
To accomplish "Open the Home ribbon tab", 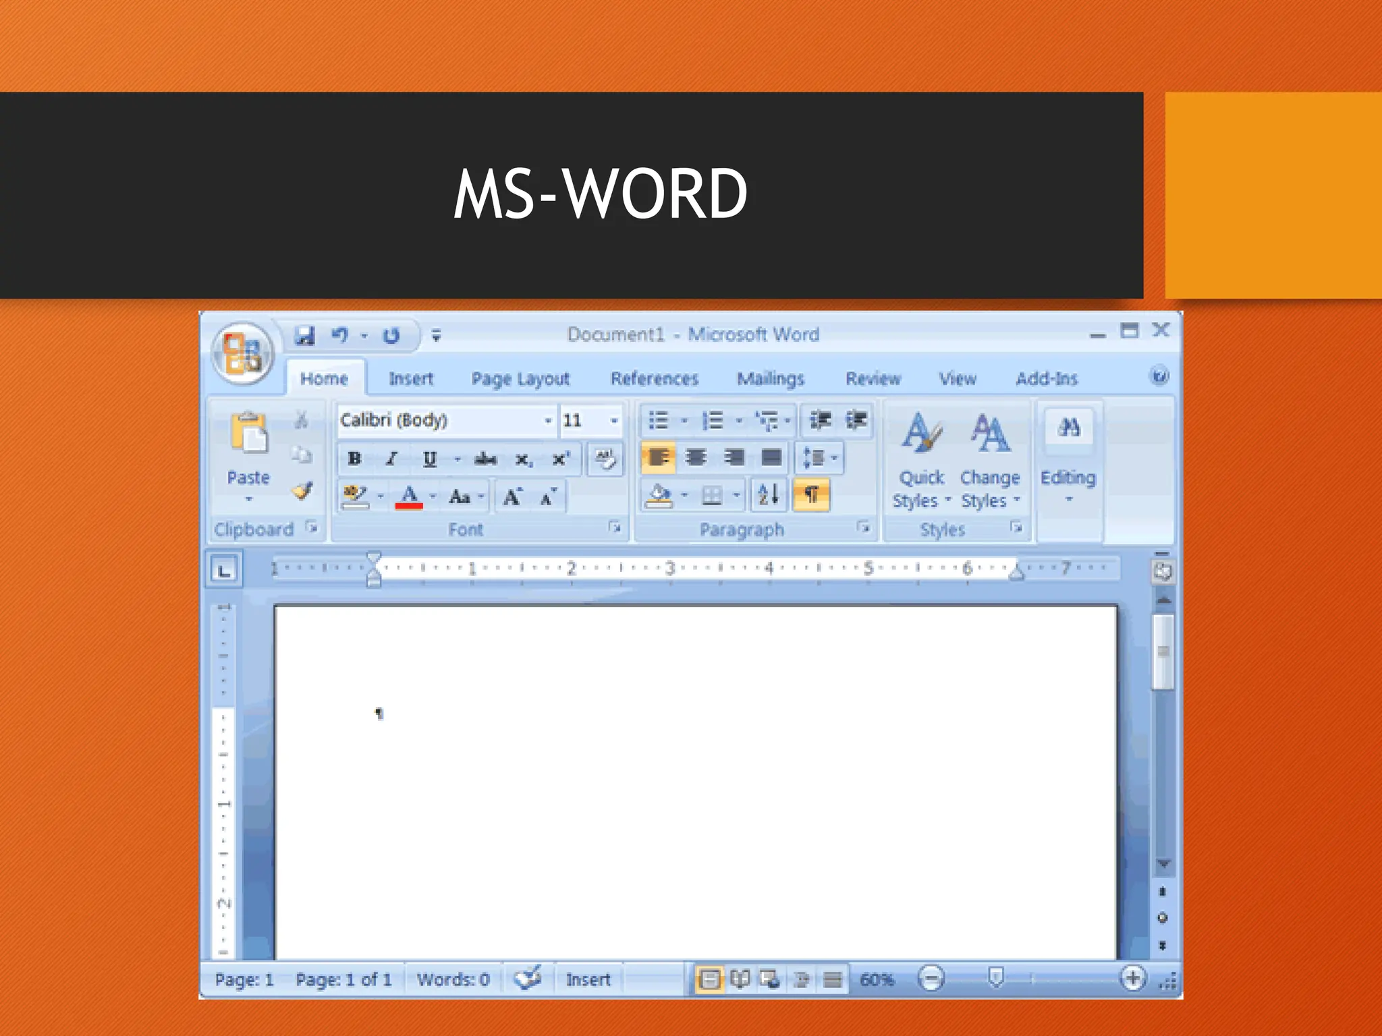I will (325, 378).
